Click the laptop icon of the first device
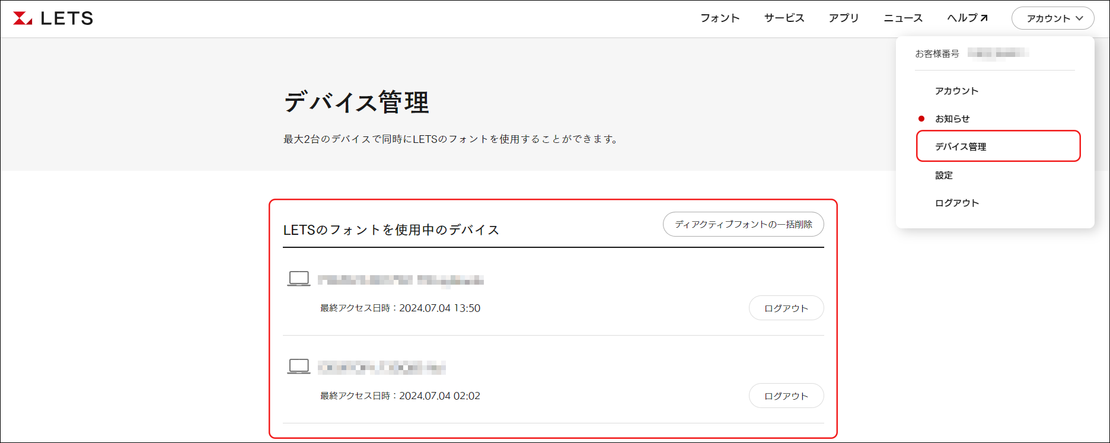 299,279
